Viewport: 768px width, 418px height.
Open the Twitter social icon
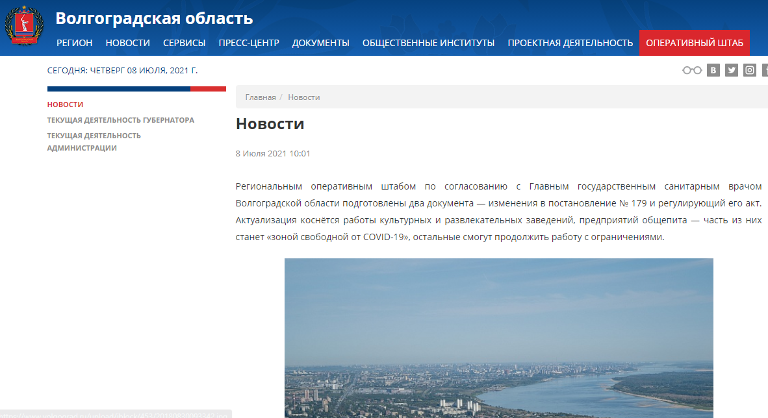(731, 69)
